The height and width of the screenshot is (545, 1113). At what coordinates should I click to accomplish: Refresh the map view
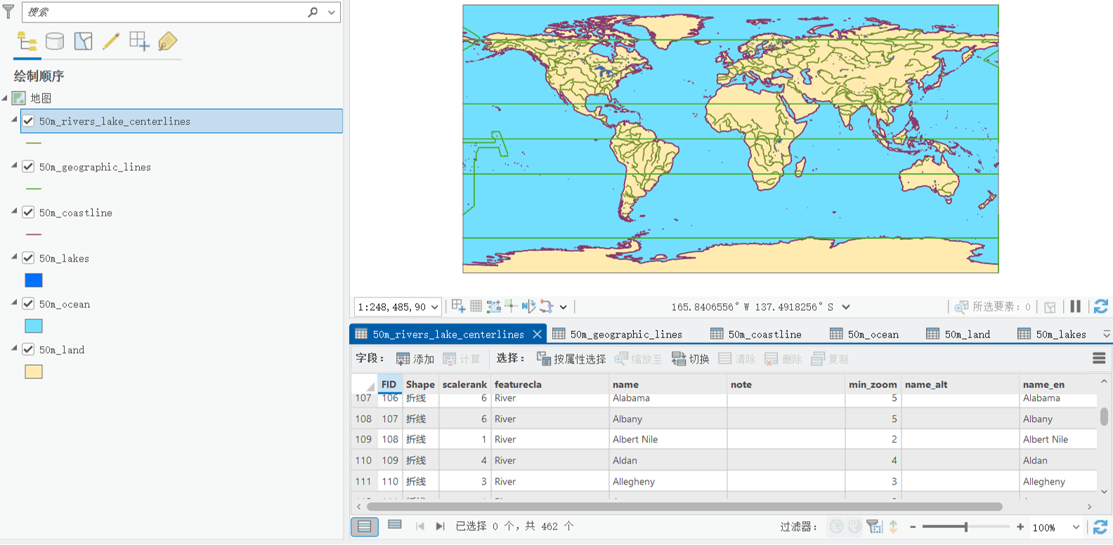1100,307
